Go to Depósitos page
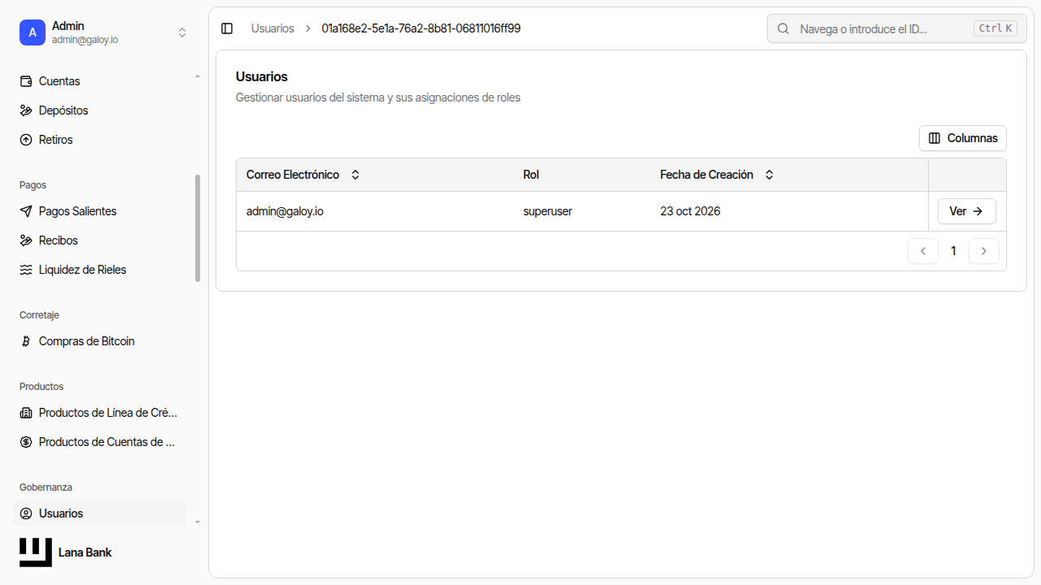The image size is (1041, 585). (x=100, y=110)
